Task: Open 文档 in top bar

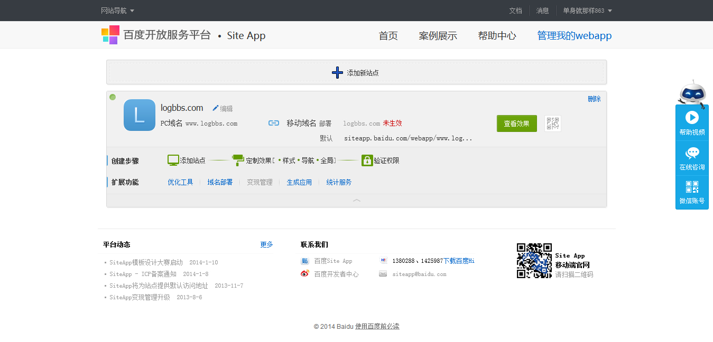Action: pyautogui.click(x=515, y=11)
